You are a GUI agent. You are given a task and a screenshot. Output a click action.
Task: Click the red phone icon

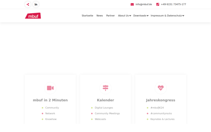[158, 5]
